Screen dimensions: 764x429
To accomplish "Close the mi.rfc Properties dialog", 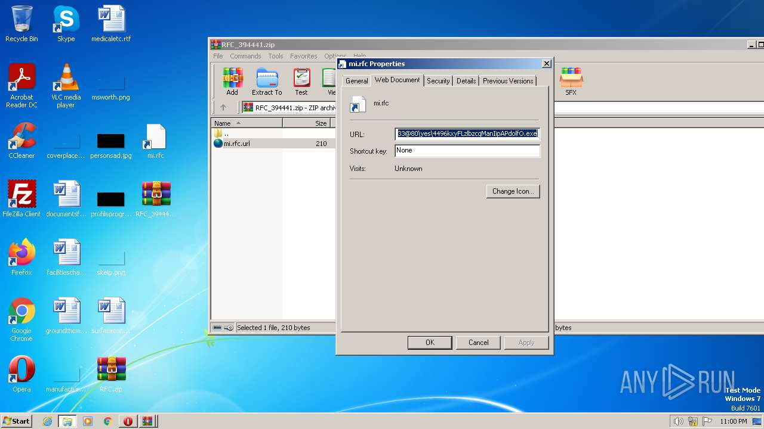I will pyautogui.click(x=546, y=64).
